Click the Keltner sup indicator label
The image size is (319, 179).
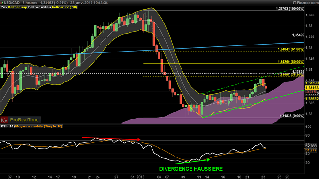tap(17, 7)
